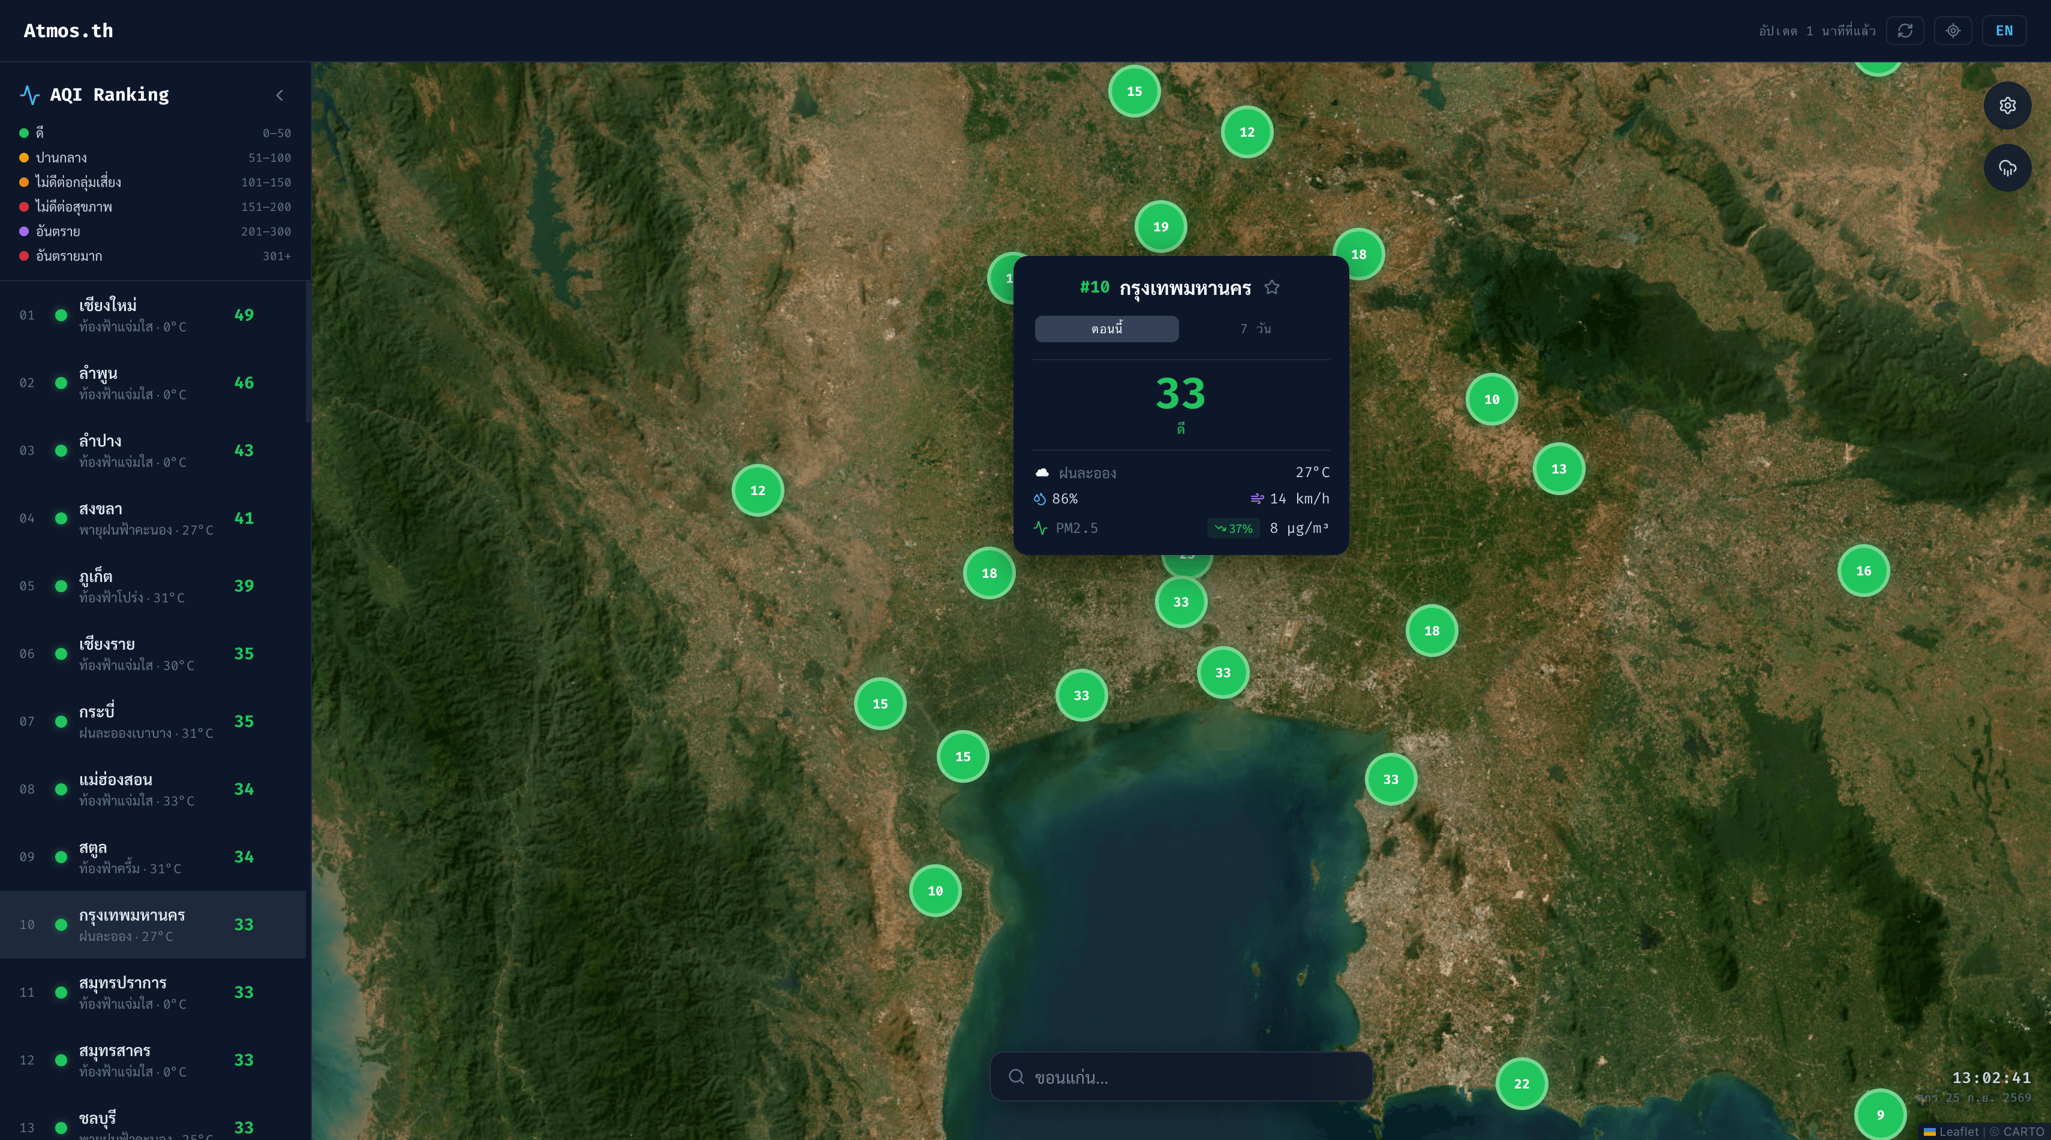Select แม่ฮ่องสอน ranking row

click(x=153, y=788)
